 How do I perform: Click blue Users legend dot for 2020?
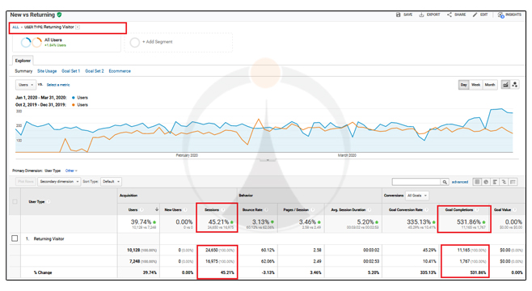(x=74, y=98)
